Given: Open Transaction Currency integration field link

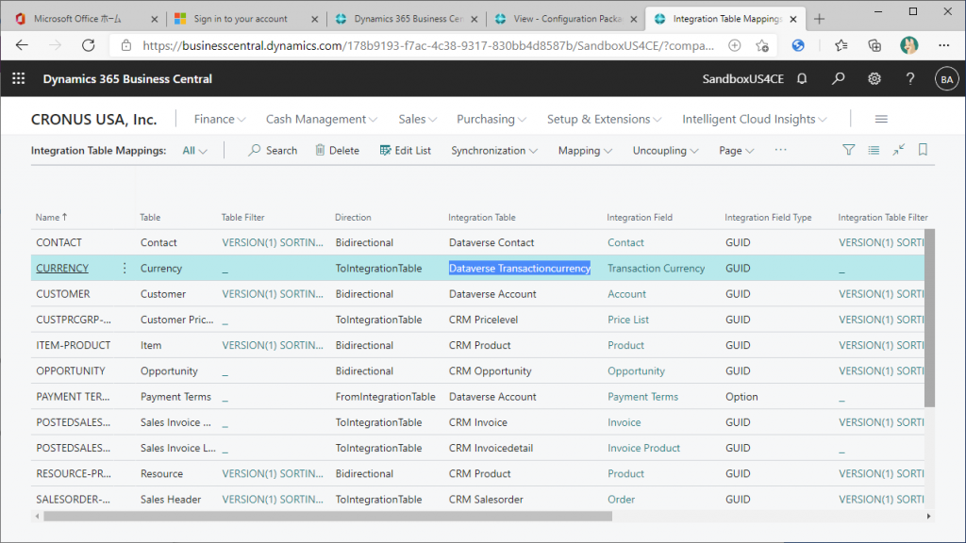Looking at the screenshot, I should pos(657,268).
